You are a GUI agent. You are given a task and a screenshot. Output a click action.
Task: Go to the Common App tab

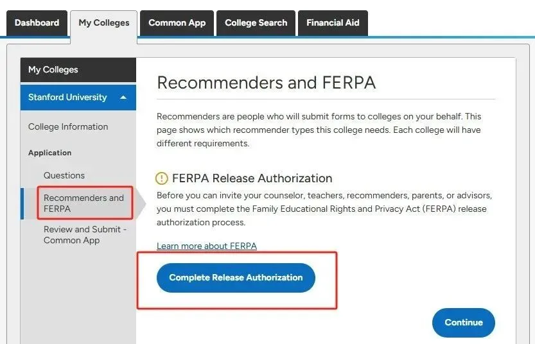(177, 23)
